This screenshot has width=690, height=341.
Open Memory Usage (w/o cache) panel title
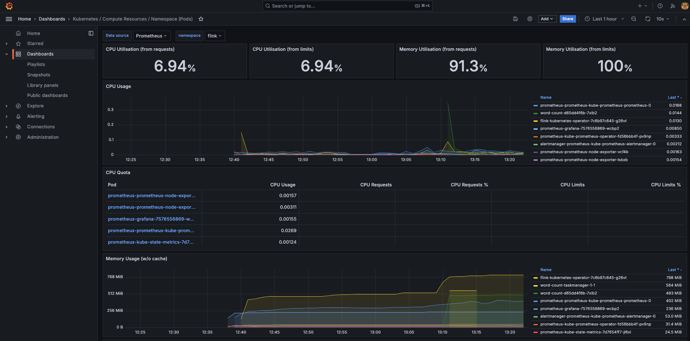point(136,259)
